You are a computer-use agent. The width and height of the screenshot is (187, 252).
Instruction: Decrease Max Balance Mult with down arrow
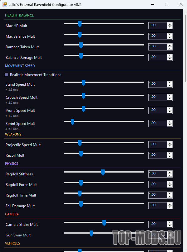point(170,38)
